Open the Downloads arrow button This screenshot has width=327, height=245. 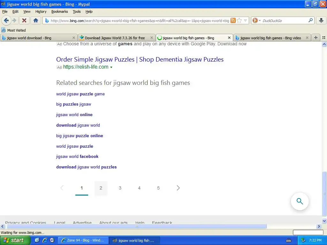321,20
